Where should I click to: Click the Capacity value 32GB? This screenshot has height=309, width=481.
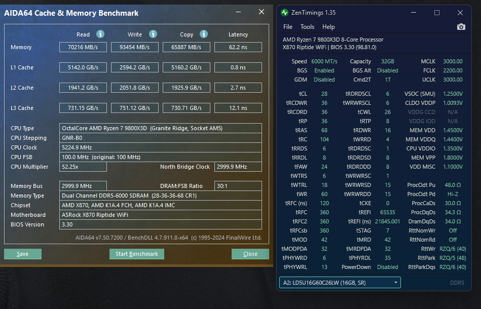pyautogui.click(x=387, y=61)
